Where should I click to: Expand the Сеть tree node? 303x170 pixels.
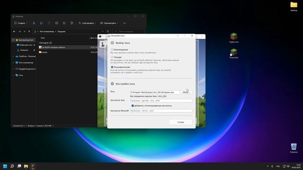(13, 75)
